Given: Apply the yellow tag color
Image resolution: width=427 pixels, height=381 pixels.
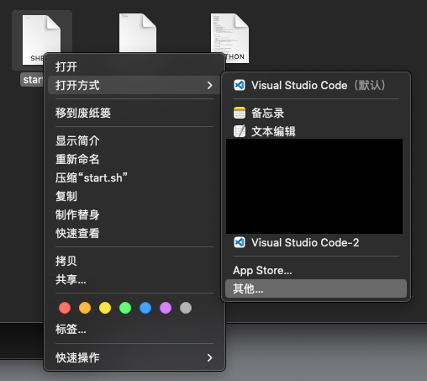Looking at the screenshot, I should point(105,308).
